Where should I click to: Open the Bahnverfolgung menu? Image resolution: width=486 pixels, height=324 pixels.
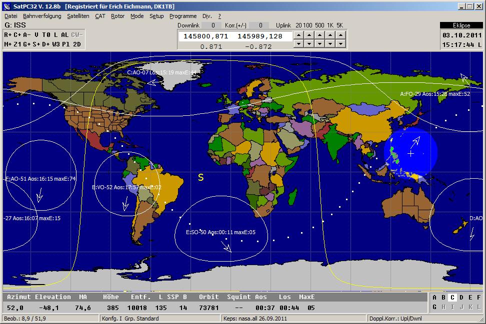pos(42,16)
